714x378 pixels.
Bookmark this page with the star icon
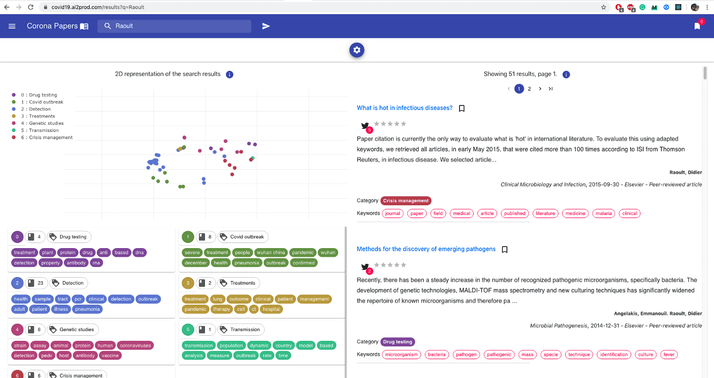click(x=603, y=7)
